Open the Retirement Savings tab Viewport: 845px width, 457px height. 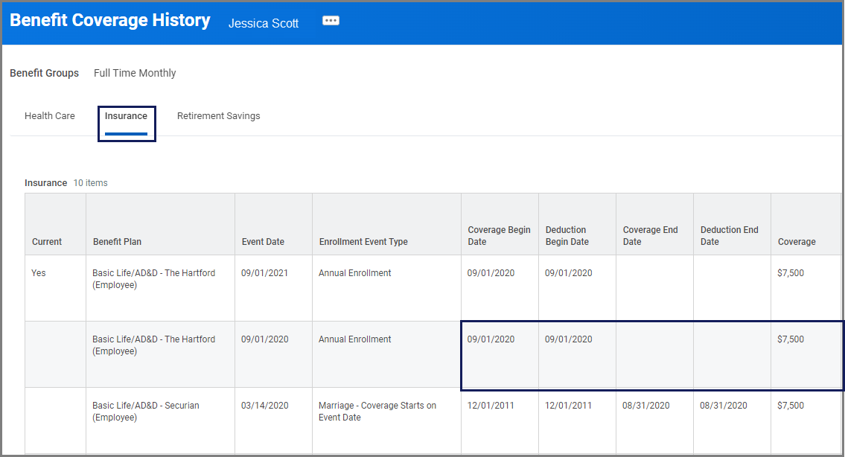pyautogui.click(x=218, y=116)
